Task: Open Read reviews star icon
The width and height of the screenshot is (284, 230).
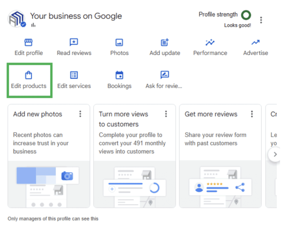Action: click(74, 42)
